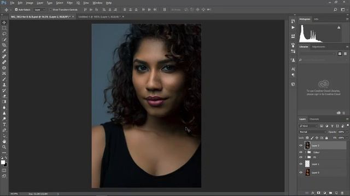
Task: Select the Crop tool
Action: point(4,45)
